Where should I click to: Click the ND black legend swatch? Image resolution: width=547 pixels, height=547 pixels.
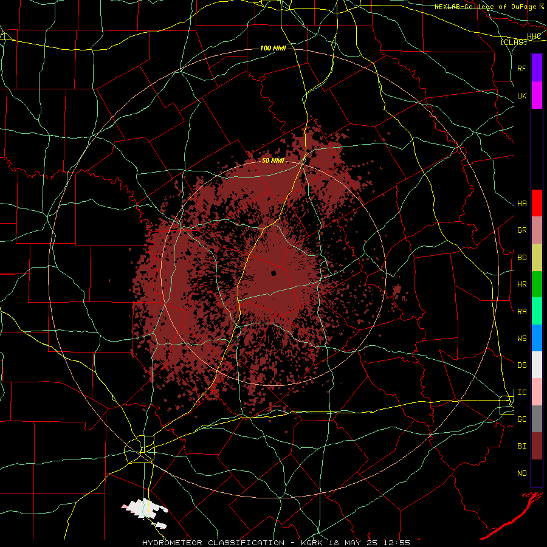pyautogui.click(x=537, y=473)
